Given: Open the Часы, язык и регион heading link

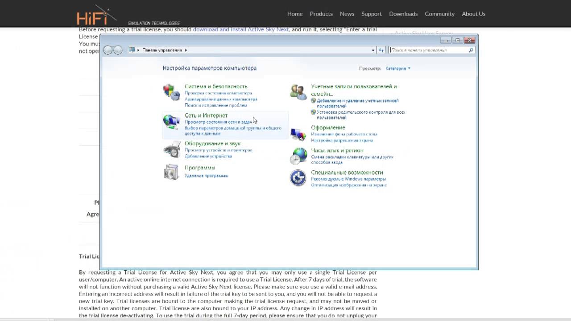Looking at the screenshot, I should pyautogui.click(x=337, y=151).
